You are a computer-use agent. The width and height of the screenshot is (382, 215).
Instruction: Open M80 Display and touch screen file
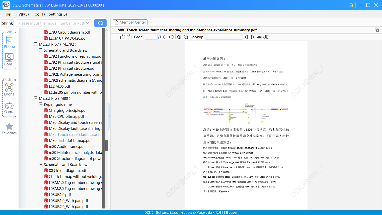[x=75, y=122]
